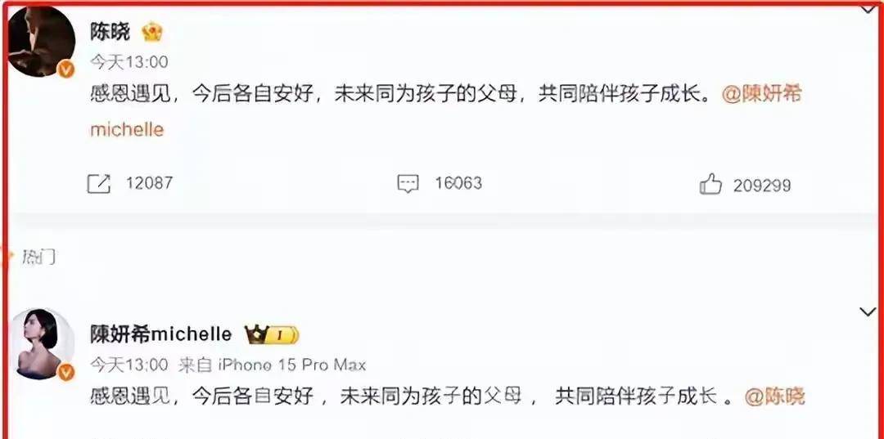
Task: Open the @陈晓 mention link
Action: pyautogui.click(x=774, y=396)
